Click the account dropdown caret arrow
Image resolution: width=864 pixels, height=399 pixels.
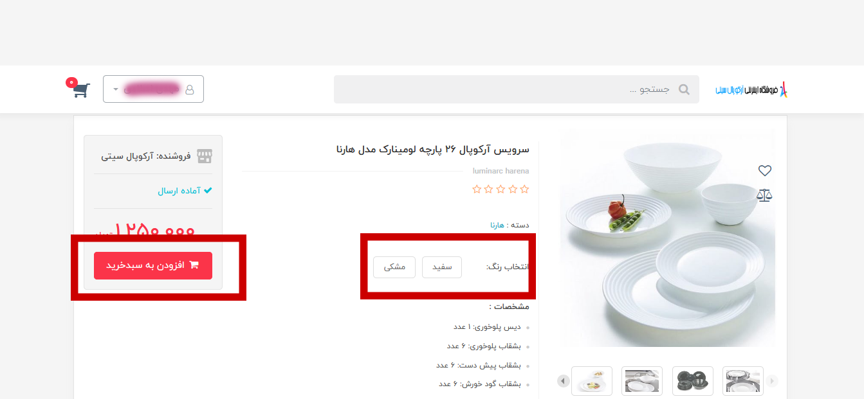click(116, 89)
